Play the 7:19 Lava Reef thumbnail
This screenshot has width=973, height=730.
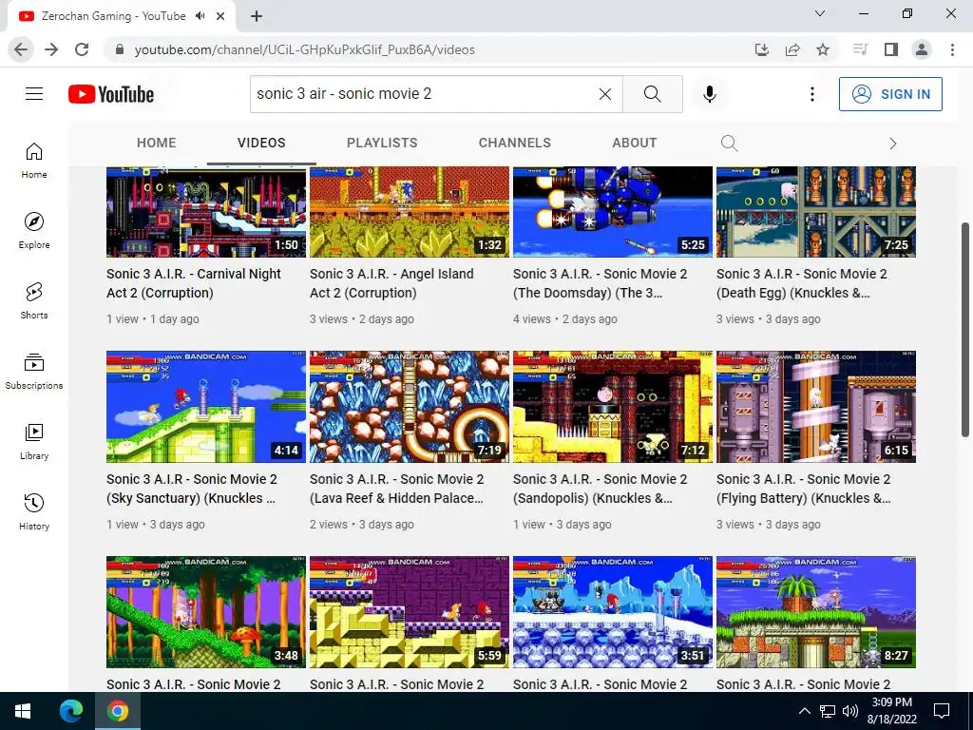pyautogui.click(x=410, y=407)
